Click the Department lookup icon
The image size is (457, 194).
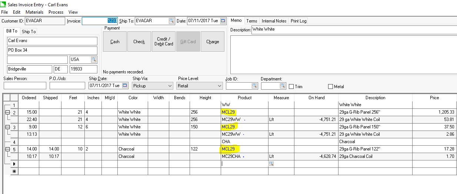click(x=283, y=86)
